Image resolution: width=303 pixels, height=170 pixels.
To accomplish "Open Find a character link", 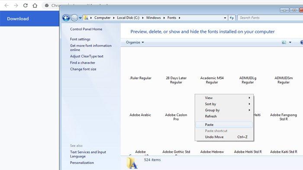I will pyautogui.click(x=83, y=63).
